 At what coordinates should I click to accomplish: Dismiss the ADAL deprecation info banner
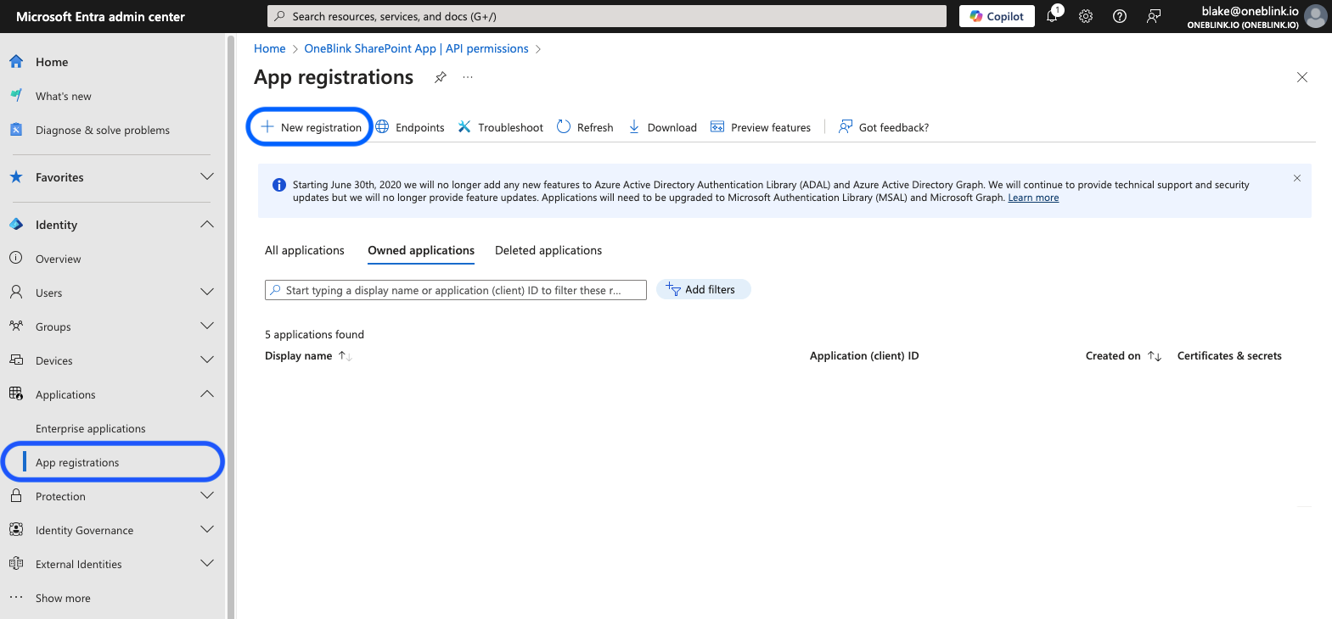(x=1297, y=178)
